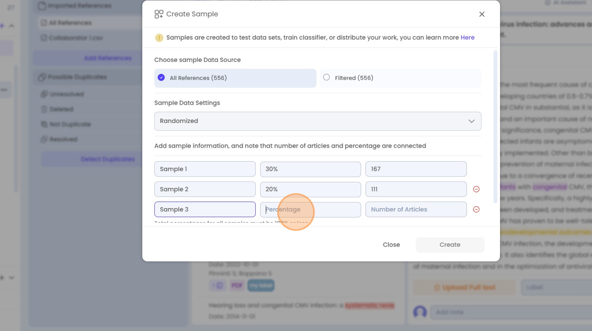The image size is (592, 331).
Task: Open the Resolved section in the sidebar
Action: pyautogui.click(x=58, y=139)
